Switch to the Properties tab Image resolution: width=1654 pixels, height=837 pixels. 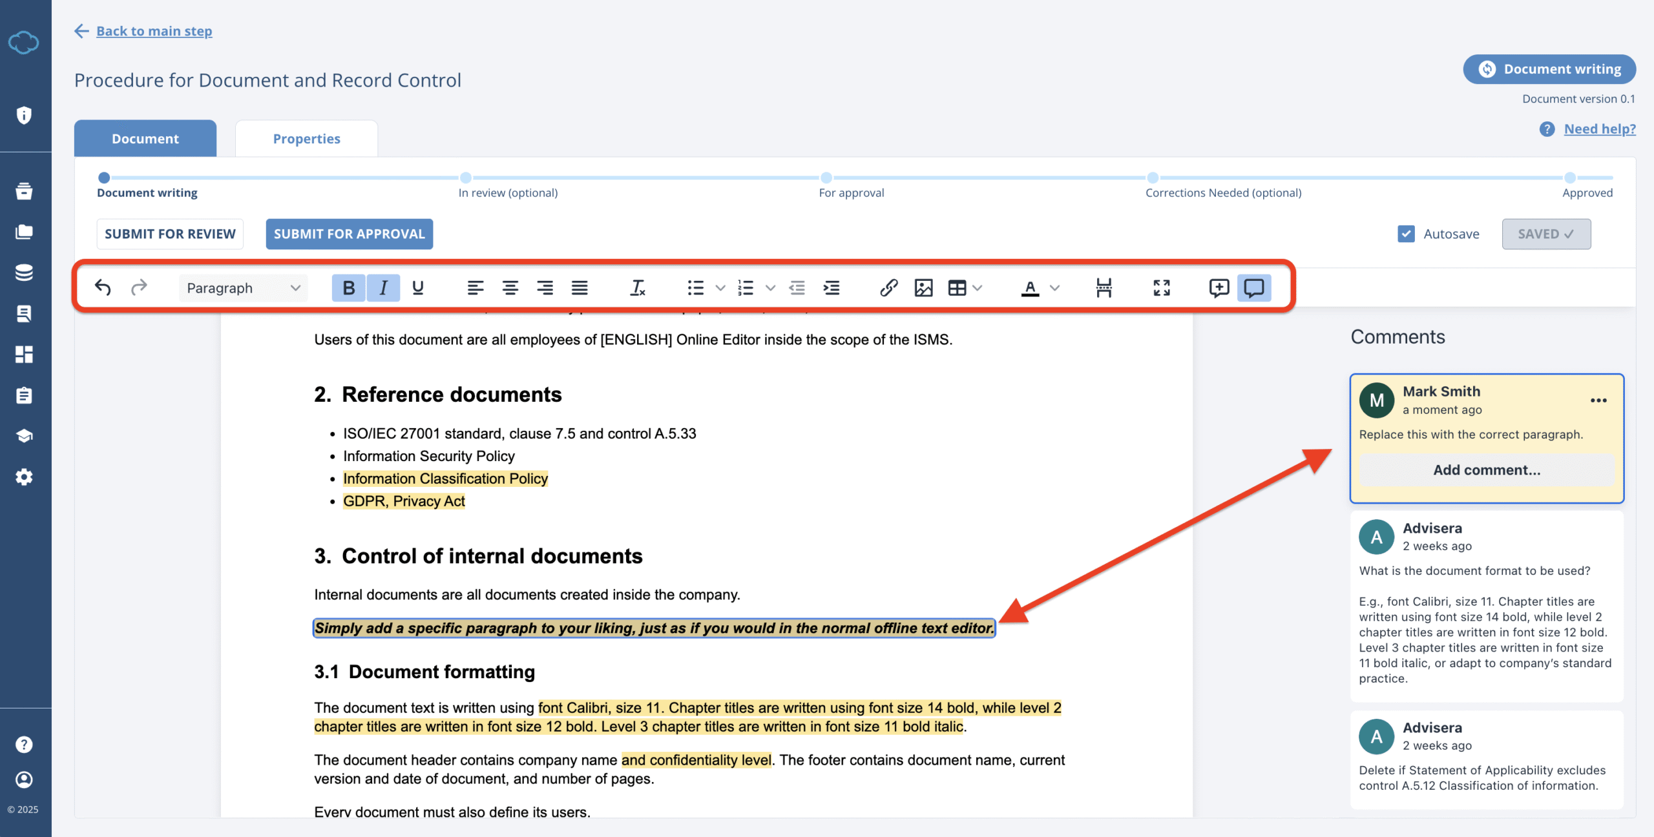coord(306,138)
